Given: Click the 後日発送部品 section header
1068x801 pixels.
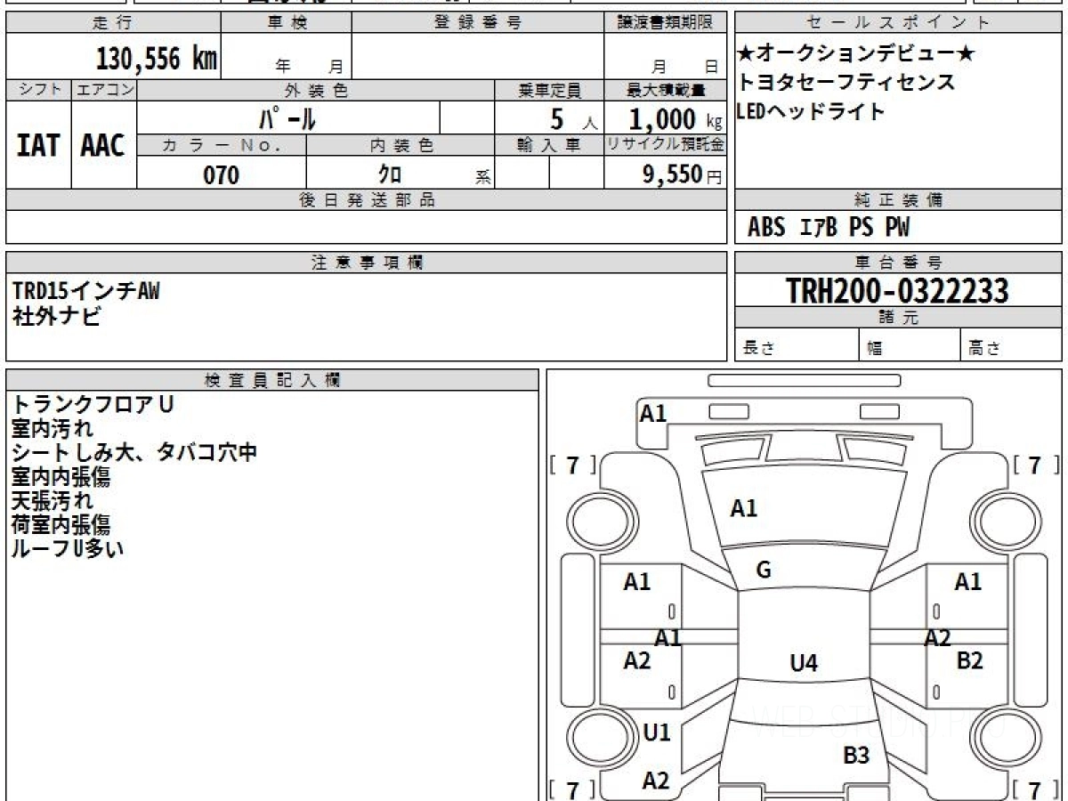Looking at the screenshot, I should click(x=367, y=200).
